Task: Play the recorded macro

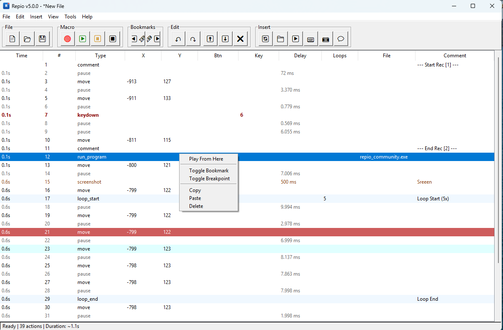Action: coord(82,38)
